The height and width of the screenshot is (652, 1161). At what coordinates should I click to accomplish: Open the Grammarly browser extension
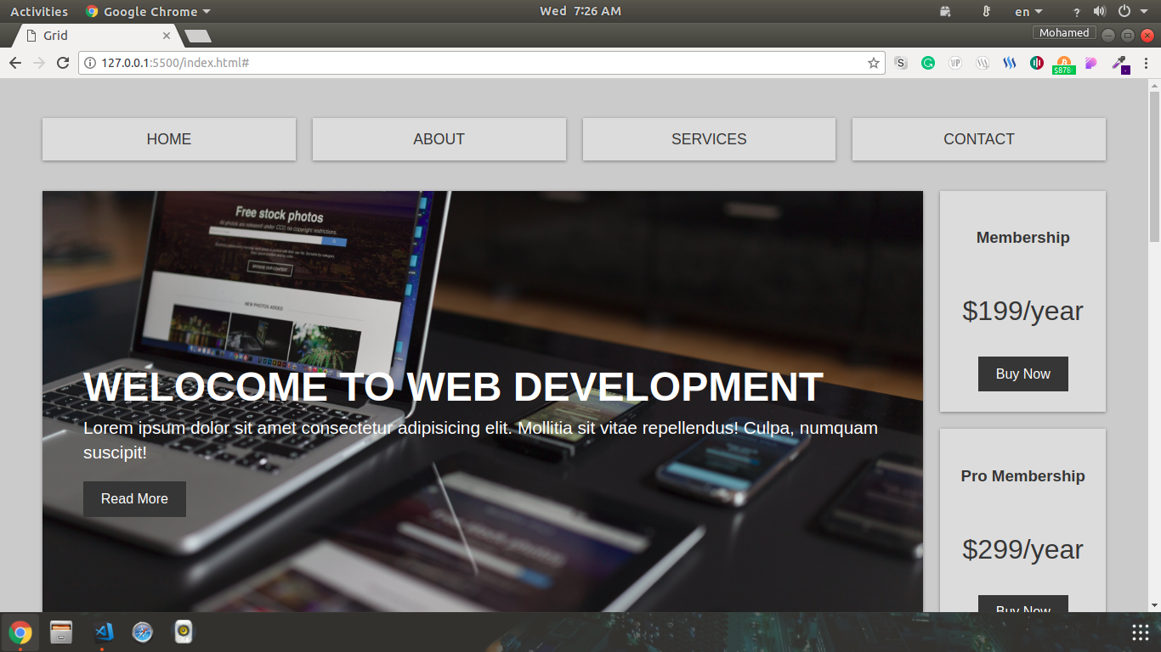(928, 63)
